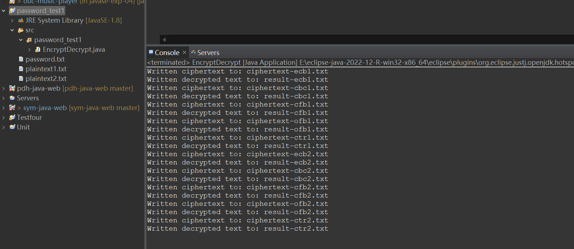Select plaintext2.txt in the explorer
574x249 pixels.
click(46, 79)
